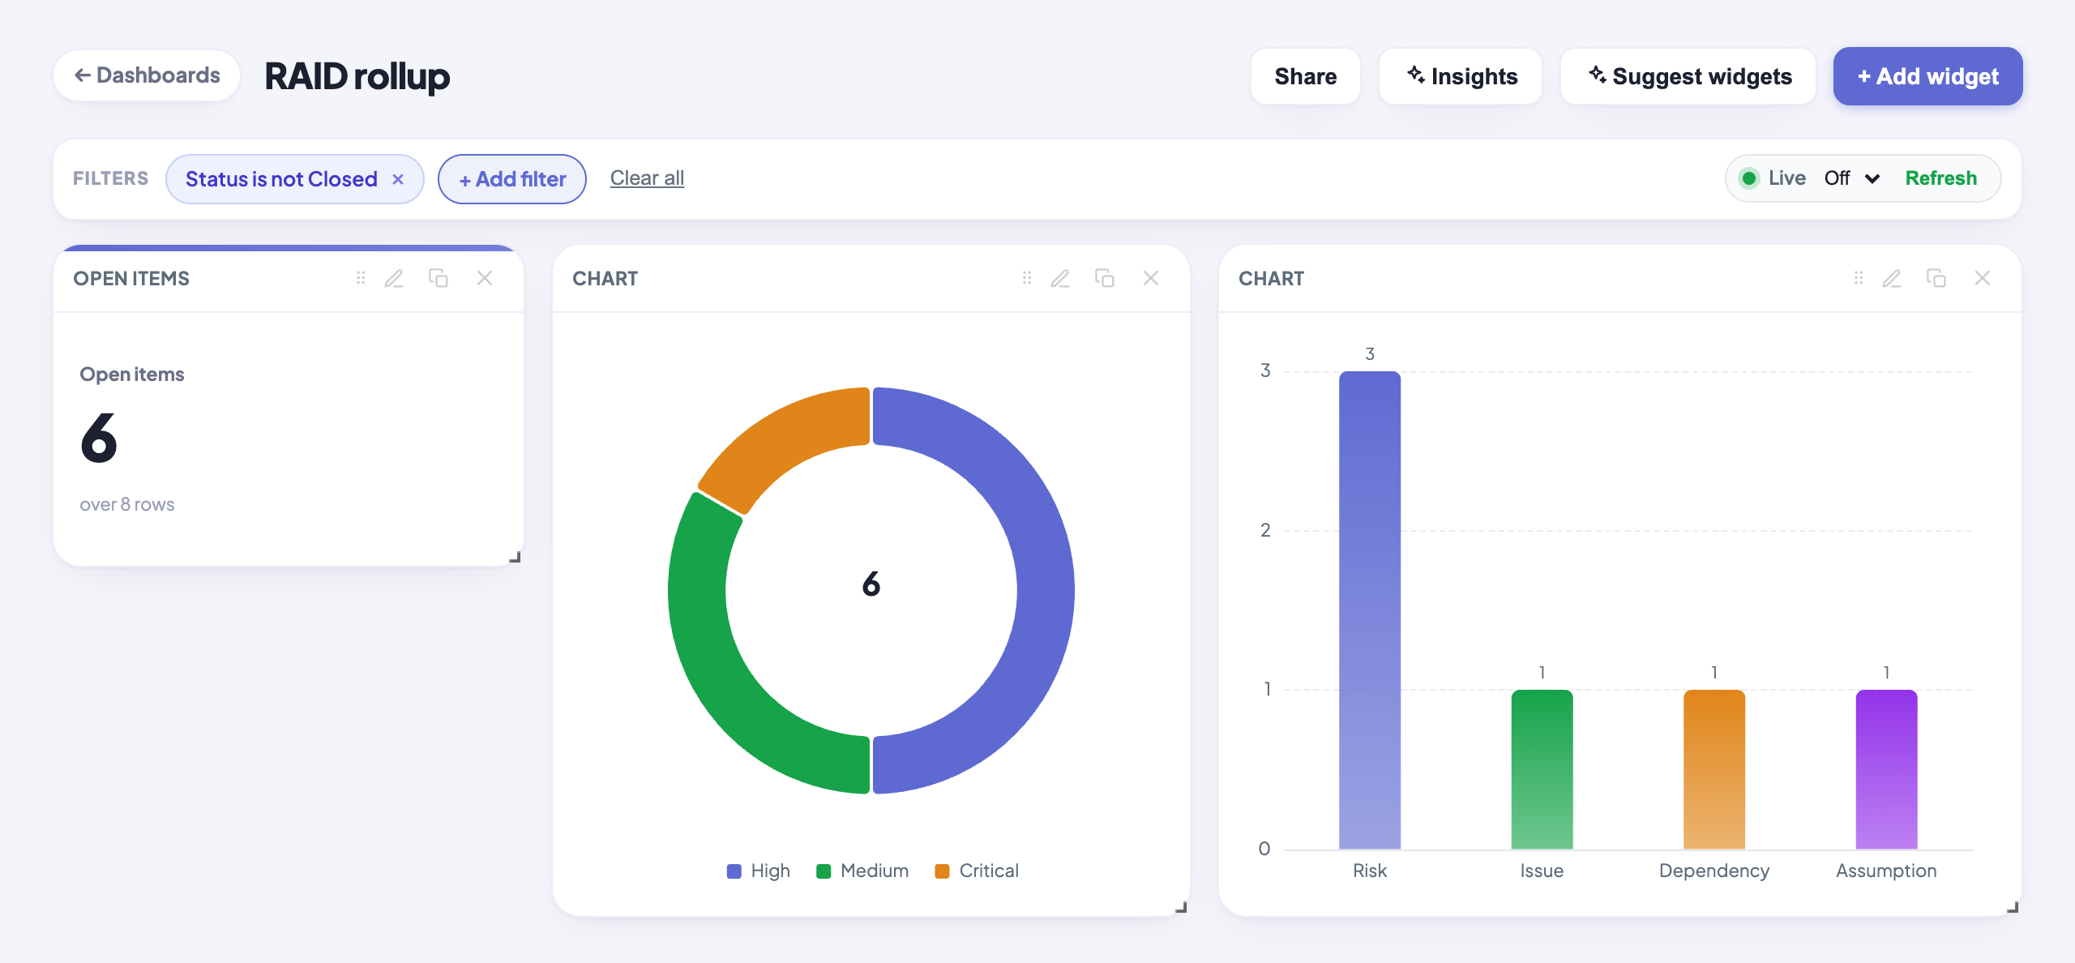Remove the Open Items widget

[x=485, y=278]
